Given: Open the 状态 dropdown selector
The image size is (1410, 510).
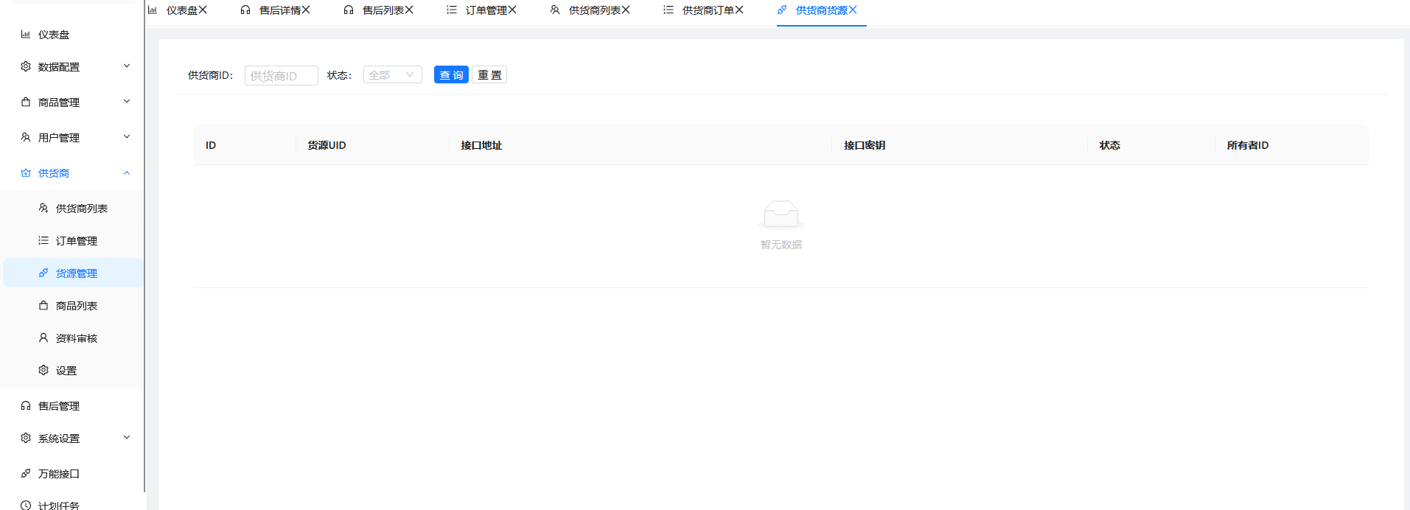Looking at the screenshot, I should (x=392, y=75).
